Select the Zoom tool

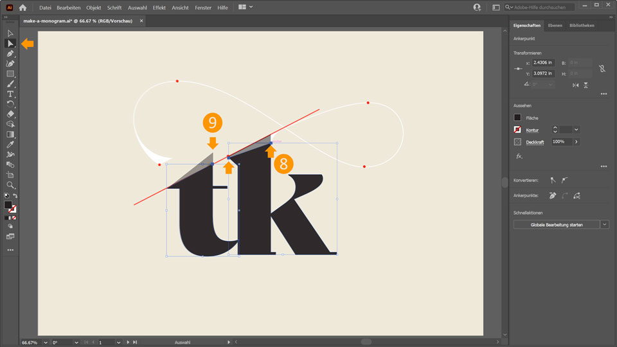[x=10, y=185]
